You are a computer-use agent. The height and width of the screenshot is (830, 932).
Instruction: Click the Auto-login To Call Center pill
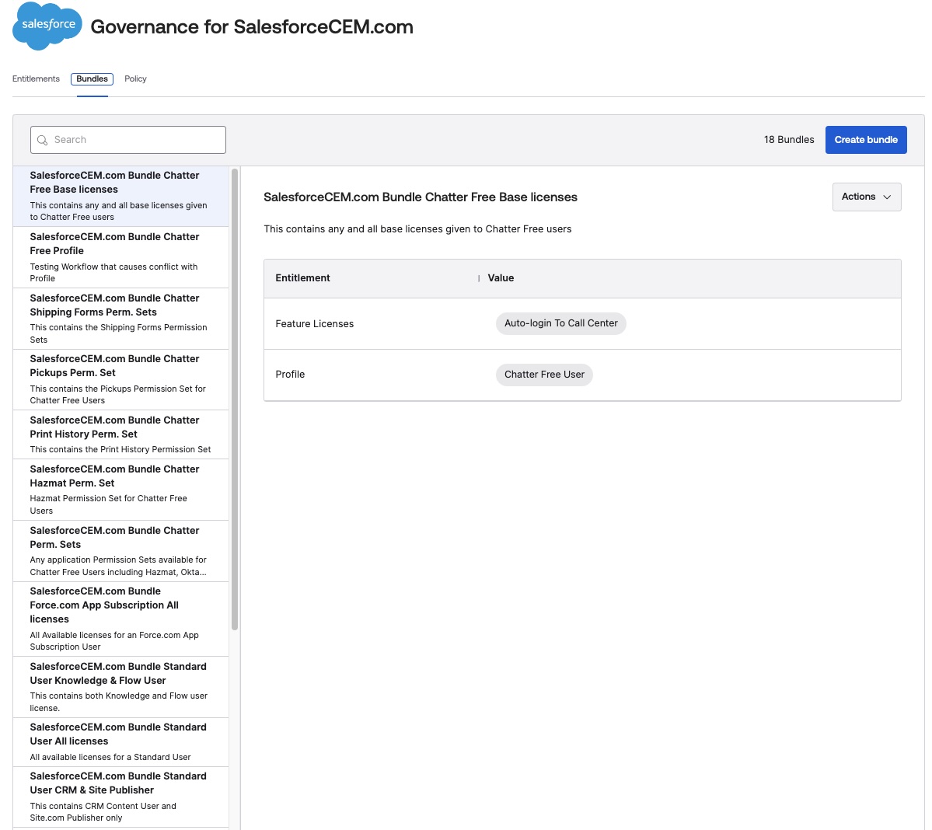tap(560, 323)
